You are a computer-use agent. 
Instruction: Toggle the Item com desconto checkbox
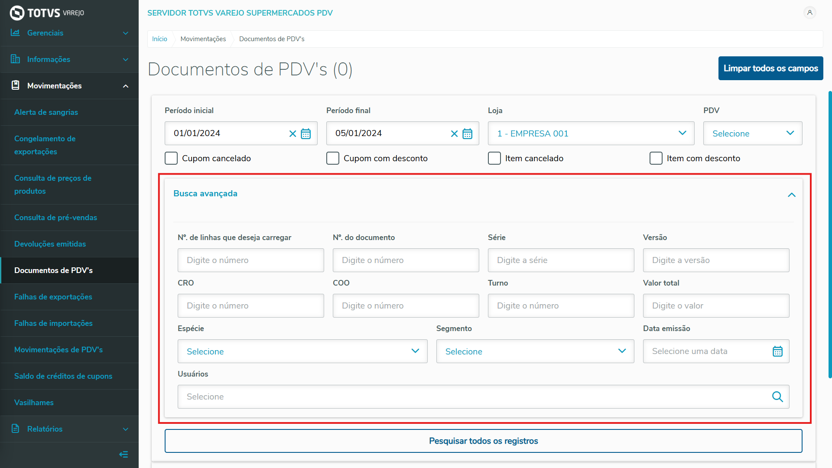click(656, 158)
